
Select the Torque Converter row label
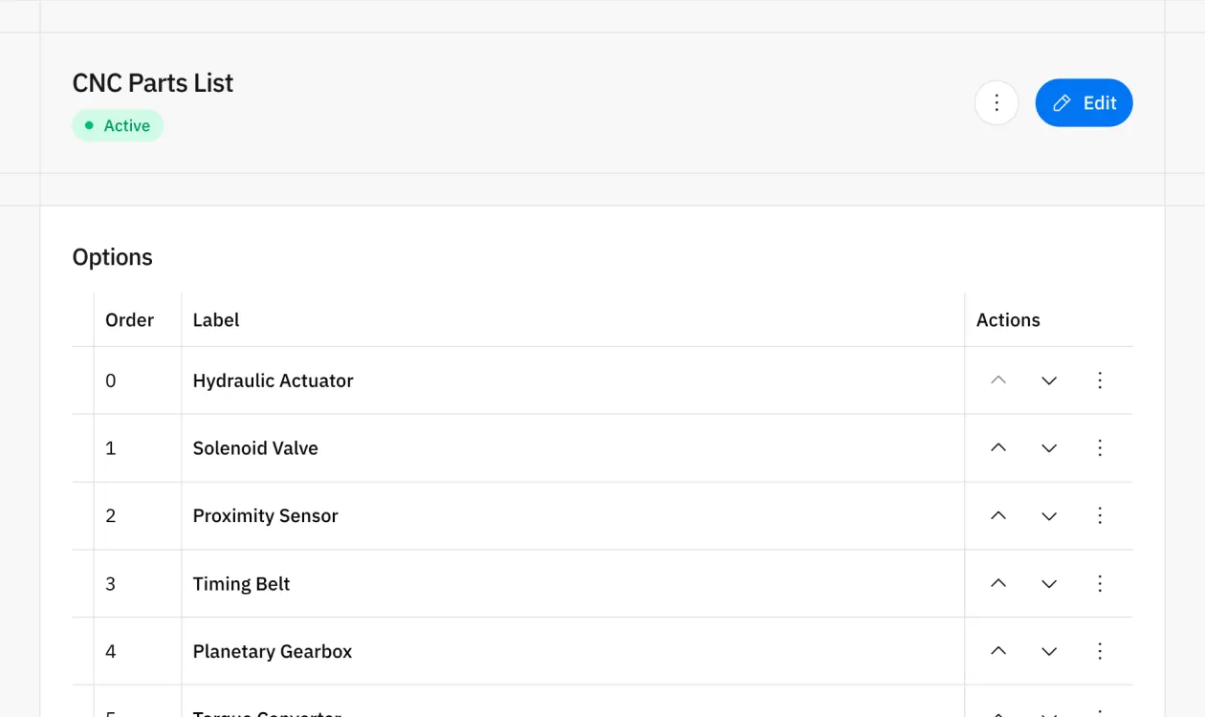pyautogui.click(x=267, y=713)
